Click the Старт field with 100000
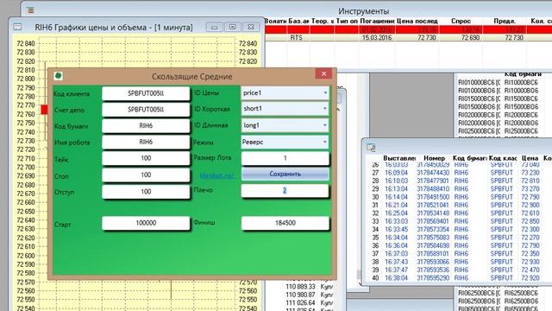552x311 pixels. [146, 223]
